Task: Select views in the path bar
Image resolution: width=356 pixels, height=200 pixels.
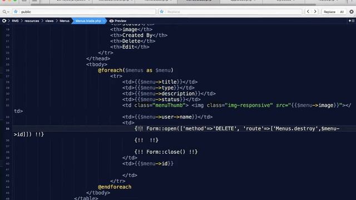Action: [49, 21]
